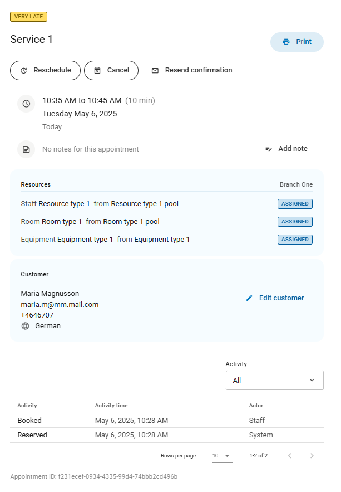Click the pencil icon next to Edit customer
Screen dimensions: 341x492
(x=249, y=298)
